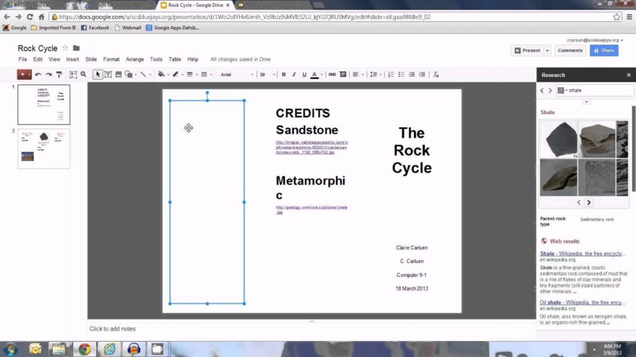Click the Clear formatting icon

pyautogui.click(x=437, y=74)
